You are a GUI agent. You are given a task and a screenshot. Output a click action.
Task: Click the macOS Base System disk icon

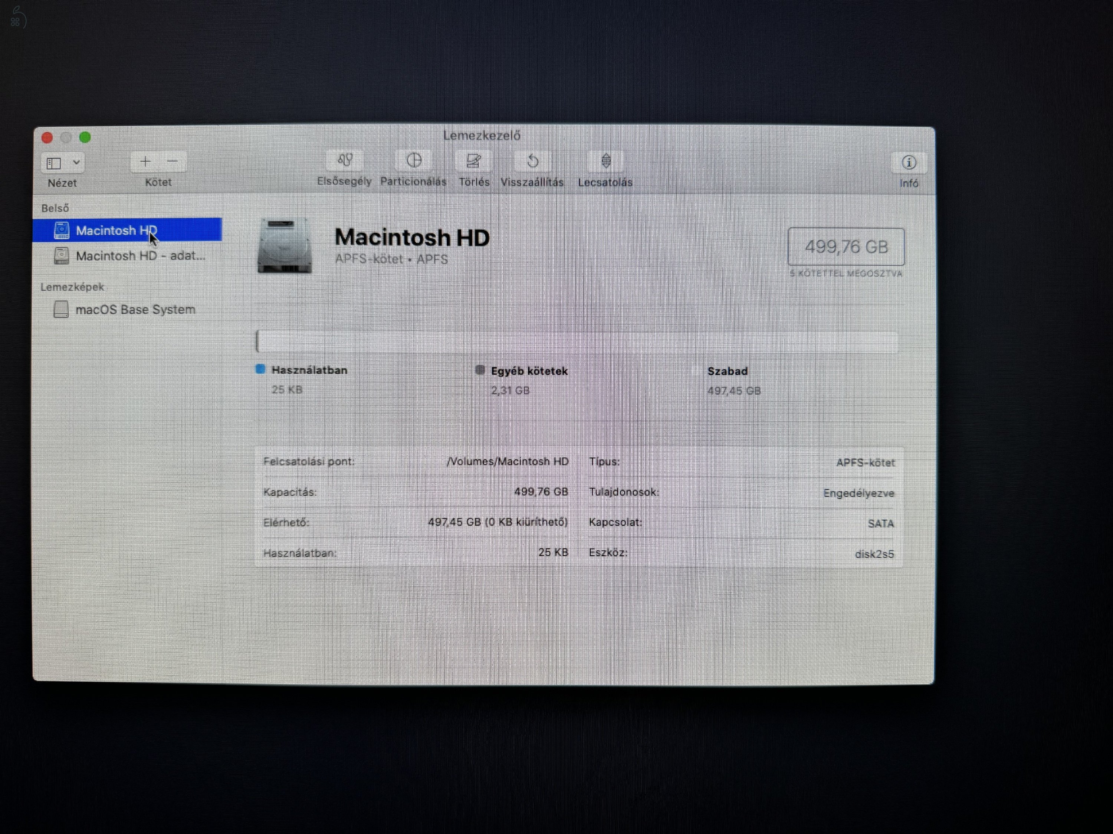61,309
